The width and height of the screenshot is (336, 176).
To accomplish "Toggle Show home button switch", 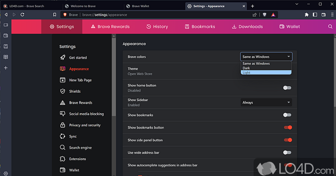I will pos(287,88).
